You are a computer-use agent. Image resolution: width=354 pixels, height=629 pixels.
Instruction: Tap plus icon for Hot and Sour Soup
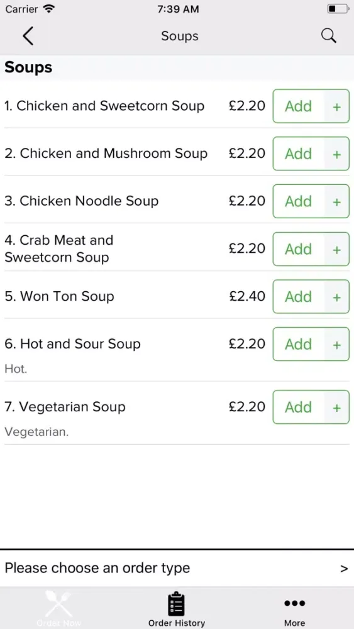point(337,344)
